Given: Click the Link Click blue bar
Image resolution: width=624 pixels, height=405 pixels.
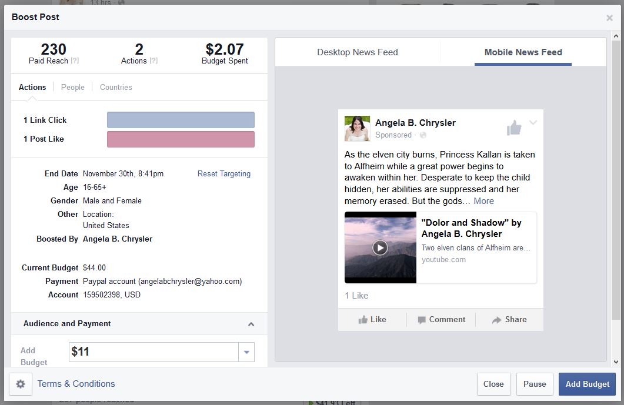Looking at the screenshot, I should [181, 120].
